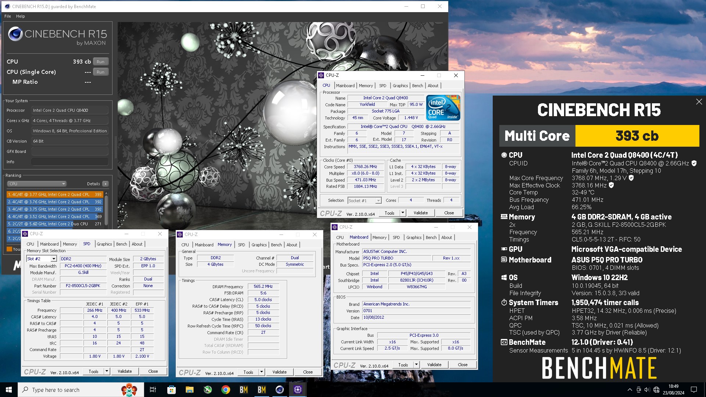
Task: Click the taskbar clock showing 18:49
Action: pos(673,390)
